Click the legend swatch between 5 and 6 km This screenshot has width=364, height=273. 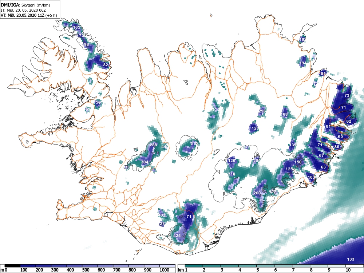pos(265,266)
